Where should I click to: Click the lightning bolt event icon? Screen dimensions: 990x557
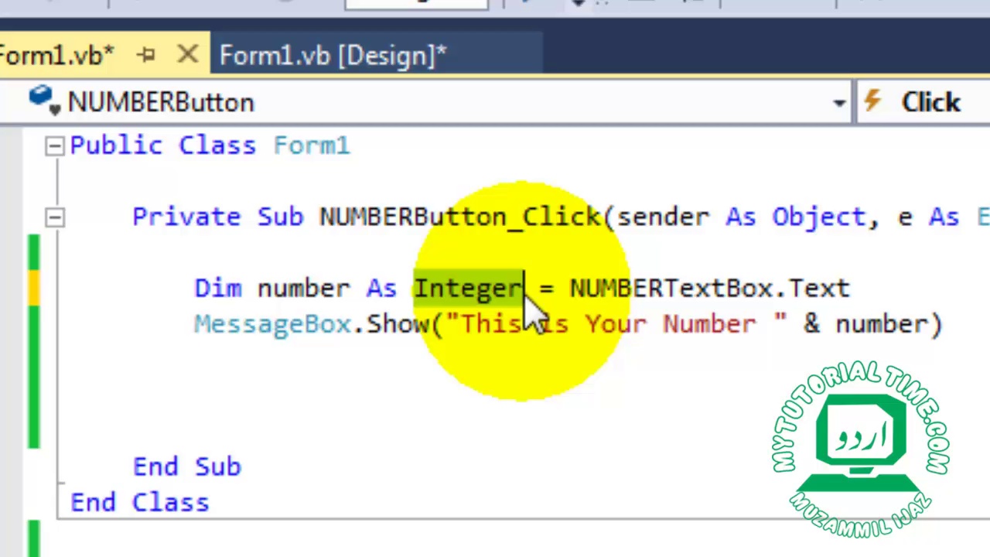[872, 101]
